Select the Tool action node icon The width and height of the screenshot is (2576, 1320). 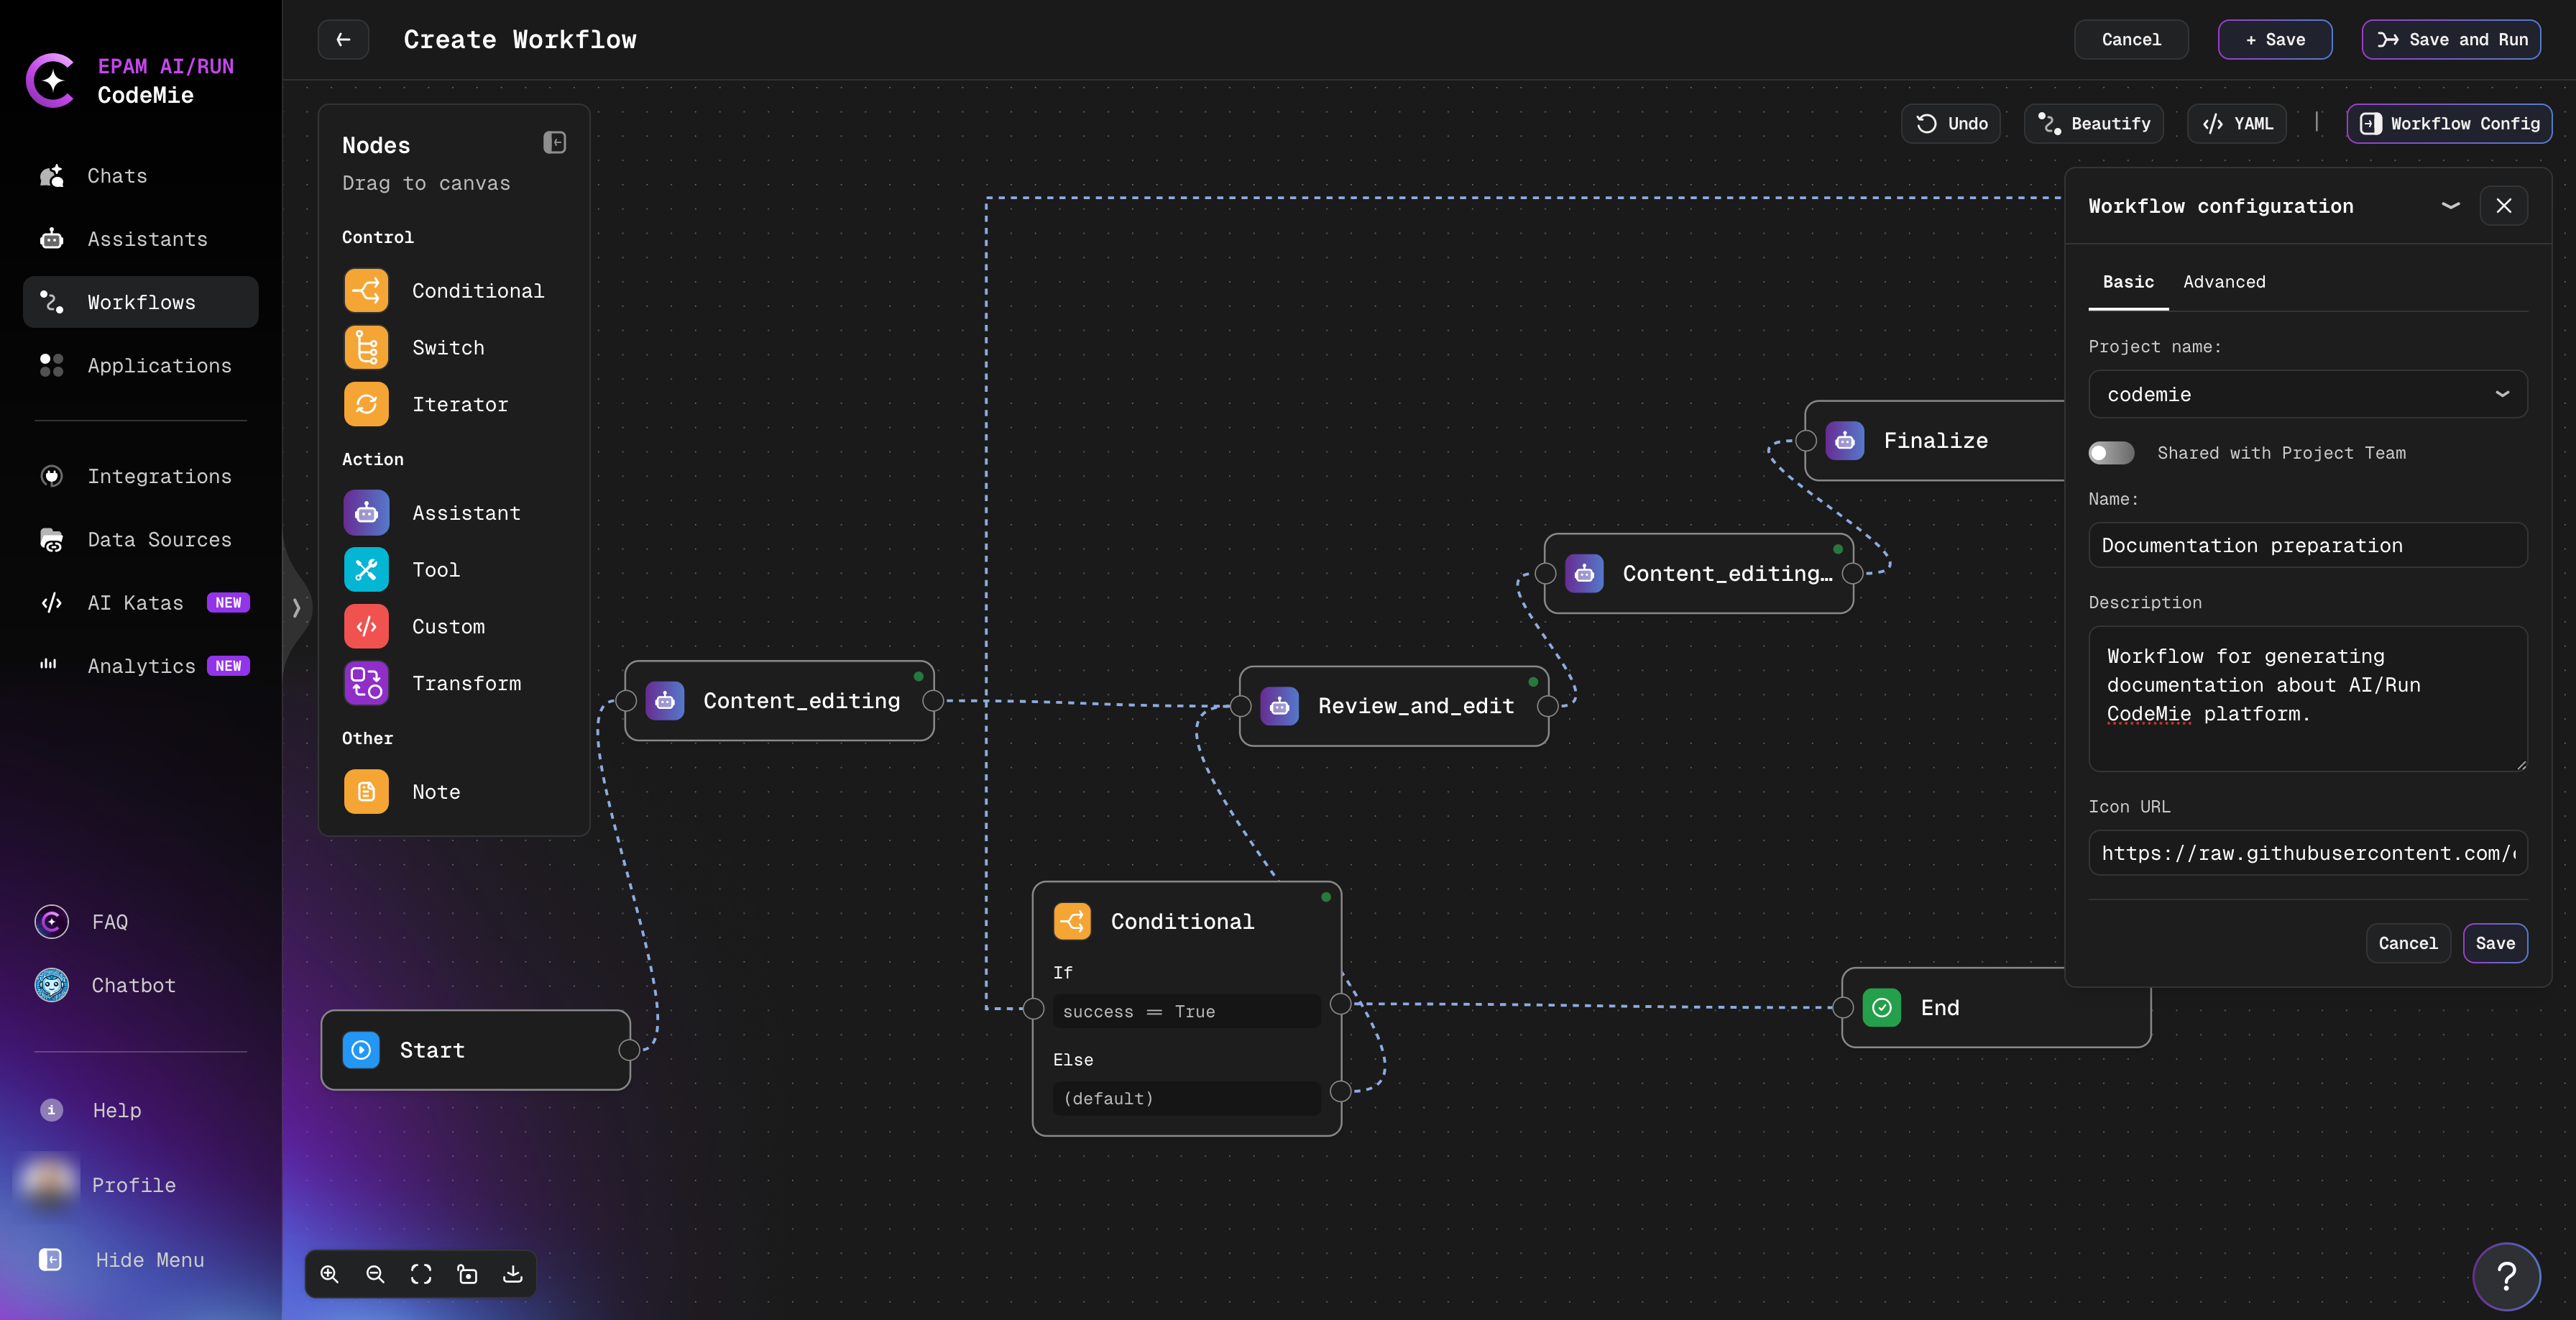(366, 570)
